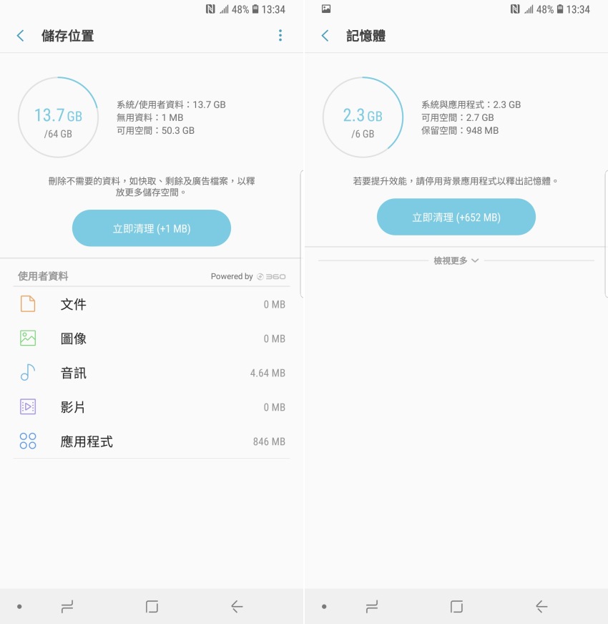The height and width of the screenshot is (624, 608).
Task: Tap the home button on the storage screen
Action: tap(152, 607)
